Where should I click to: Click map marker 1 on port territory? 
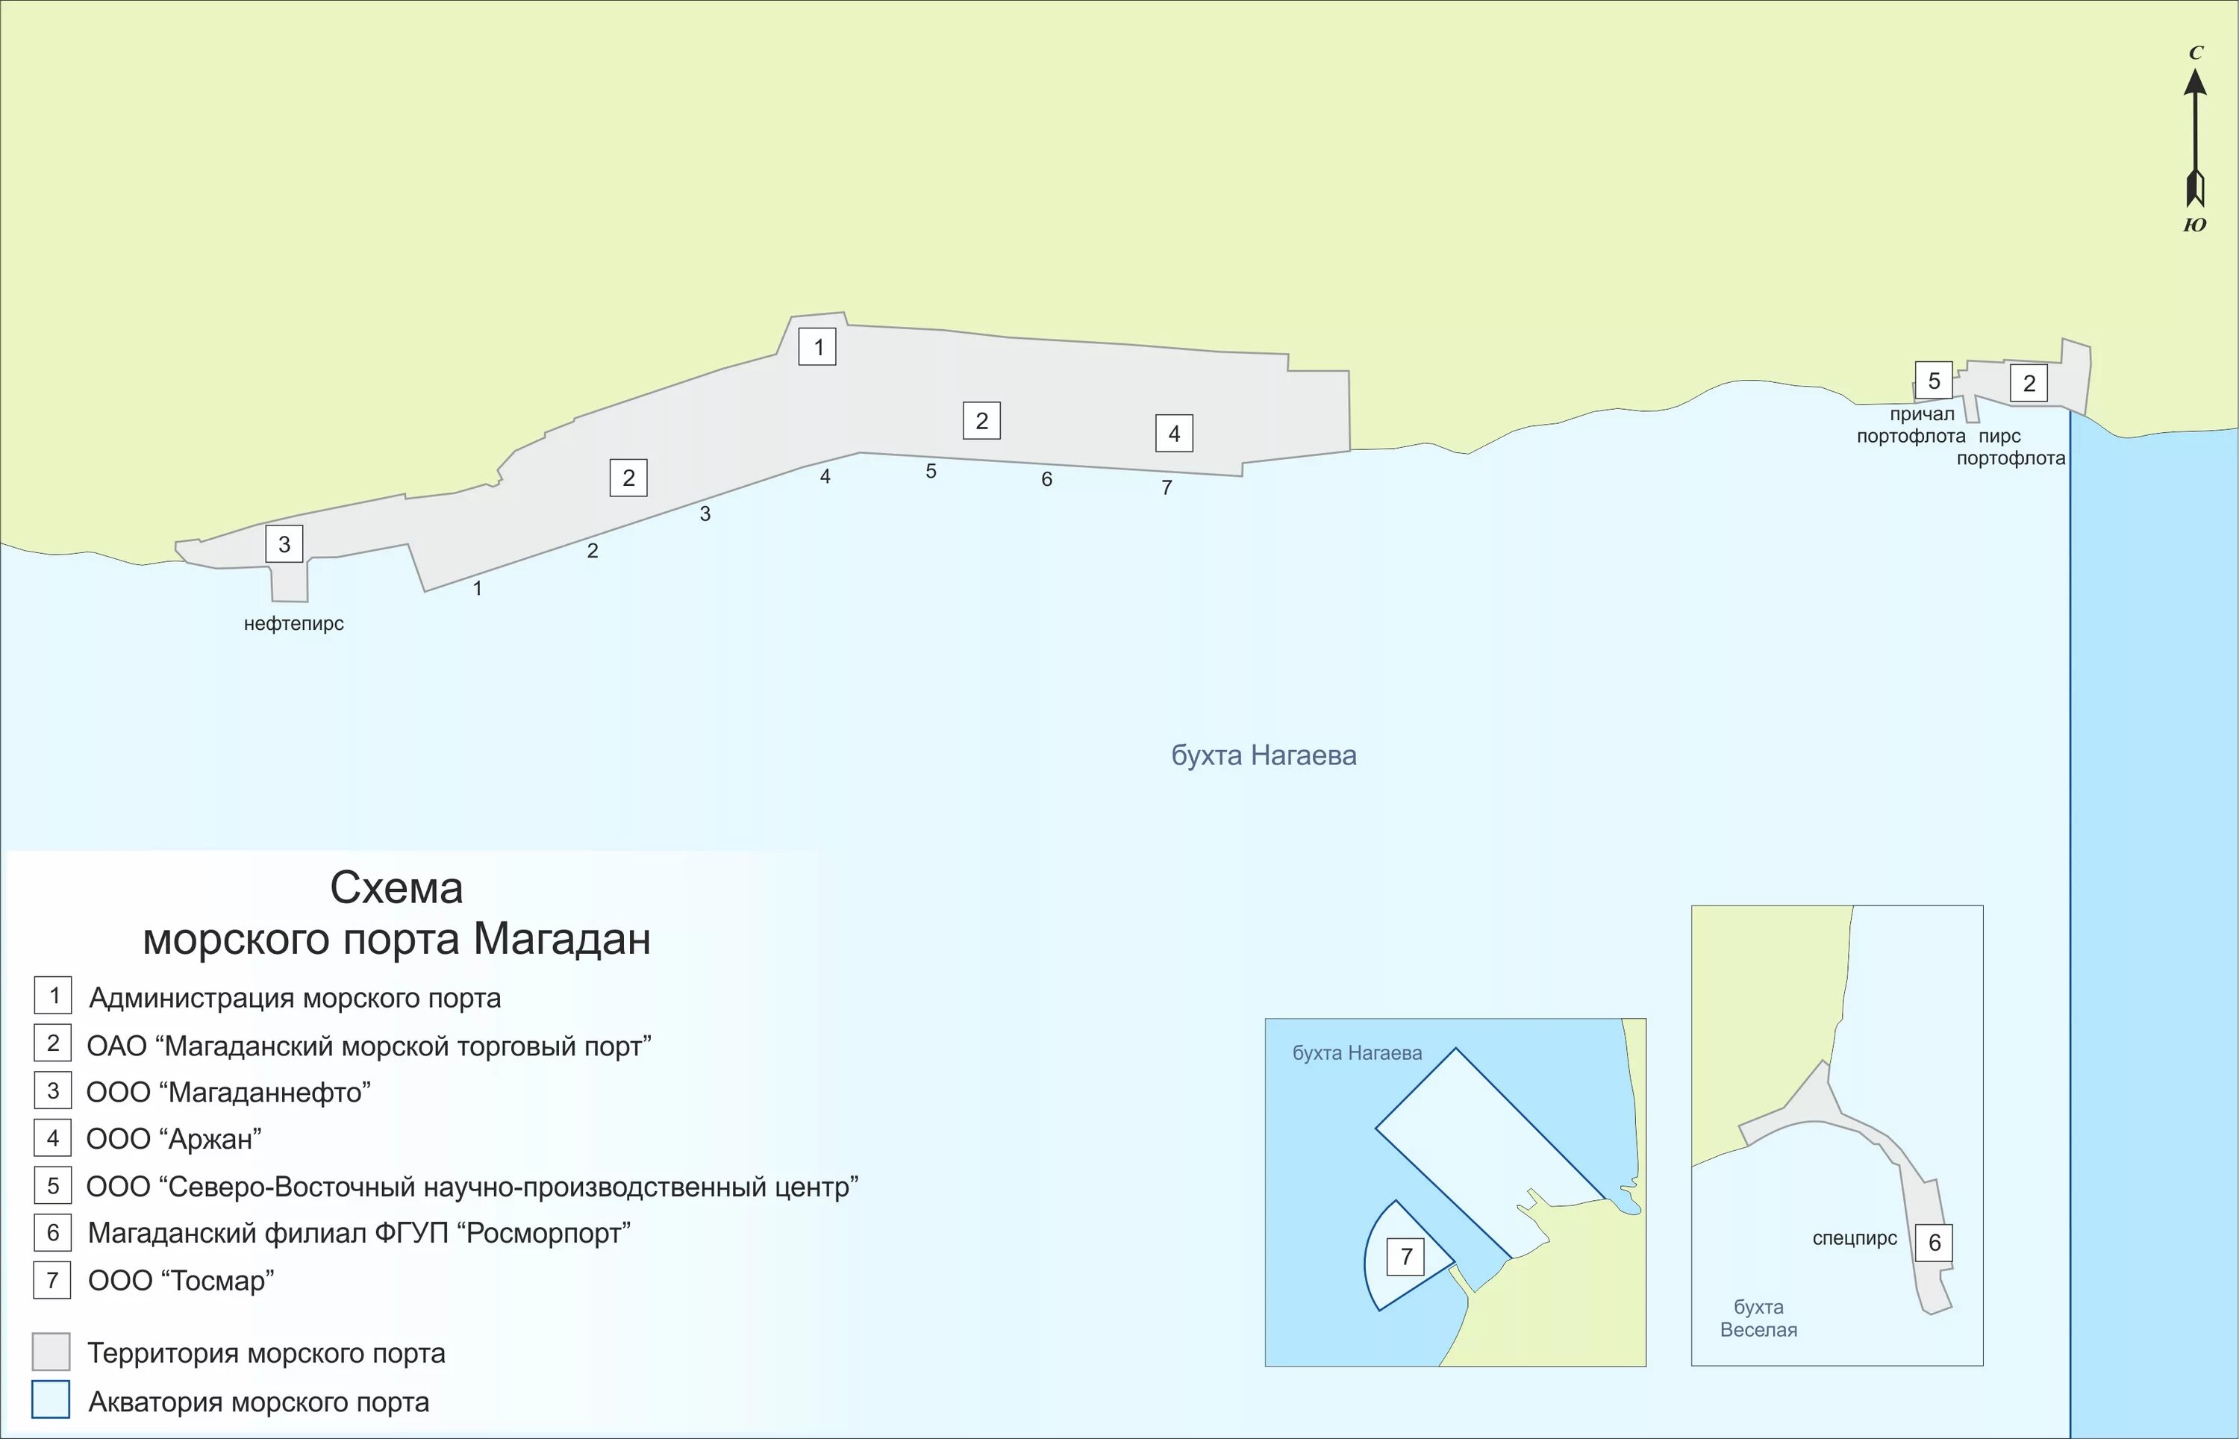point(817,346)
